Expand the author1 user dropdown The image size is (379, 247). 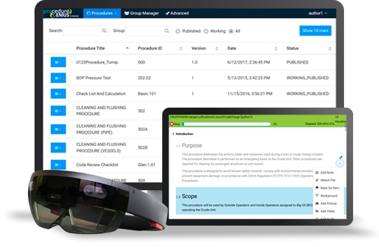[x=318, y=13]
